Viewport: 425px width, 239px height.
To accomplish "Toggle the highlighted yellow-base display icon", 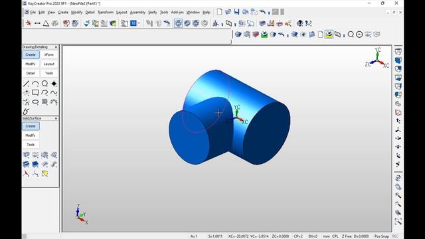I will tap(329, 35).
